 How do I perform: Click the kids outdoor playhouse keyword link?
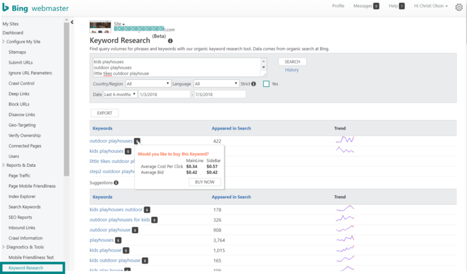point(114,261)
